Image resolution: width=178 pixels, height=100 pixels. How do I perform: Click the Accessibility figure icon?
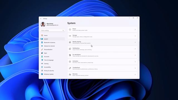[42, 67]
